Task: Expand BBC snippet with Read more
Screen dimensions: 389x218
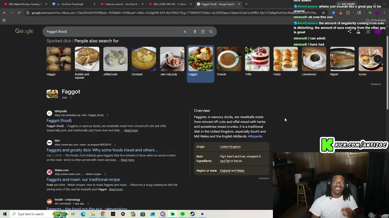Action: coord(127,160)
